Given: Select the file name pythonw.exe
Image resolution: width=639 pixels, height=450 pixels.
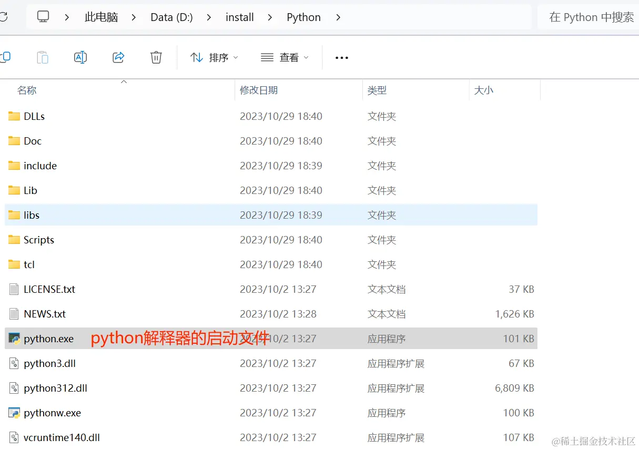Looking at the screenshot, I should pos(52,413).
